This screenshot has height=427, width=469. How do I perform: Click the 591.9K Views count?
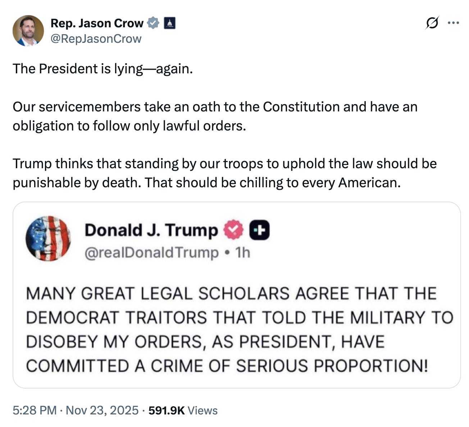[x=183, y=410]
